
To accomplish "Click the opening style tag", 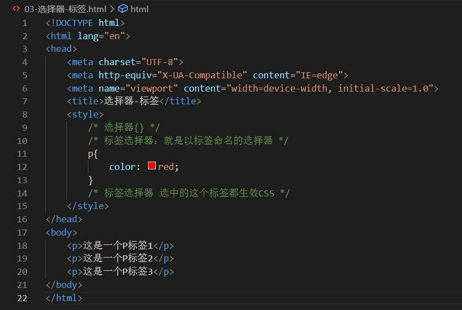I will point(85,114).
